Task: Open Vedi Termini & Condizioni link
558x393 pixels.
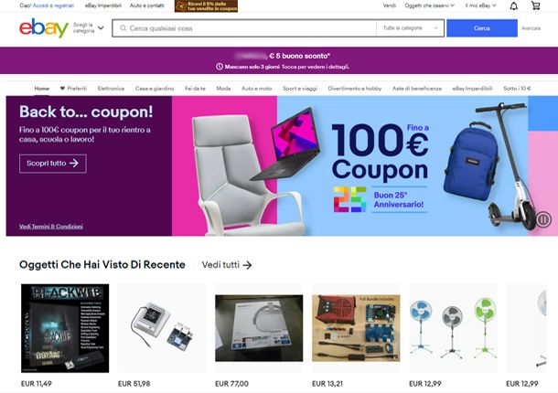Action: point(51,227)
